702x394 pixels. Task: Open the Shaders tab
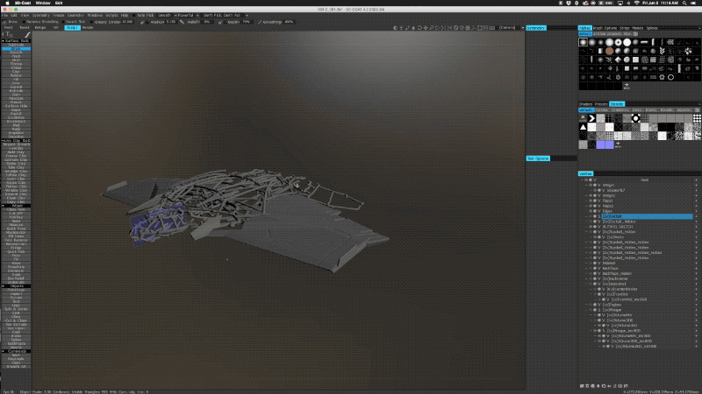tap(585, 104)
